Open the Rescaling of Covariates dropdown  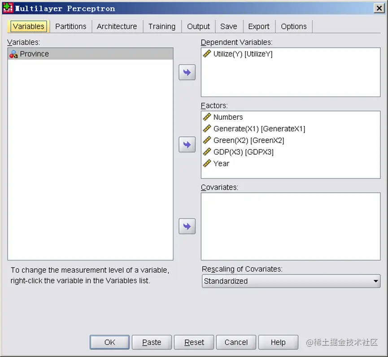click(x=291, y=281)
